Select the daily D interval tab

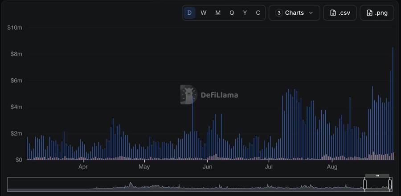(189, 13)
